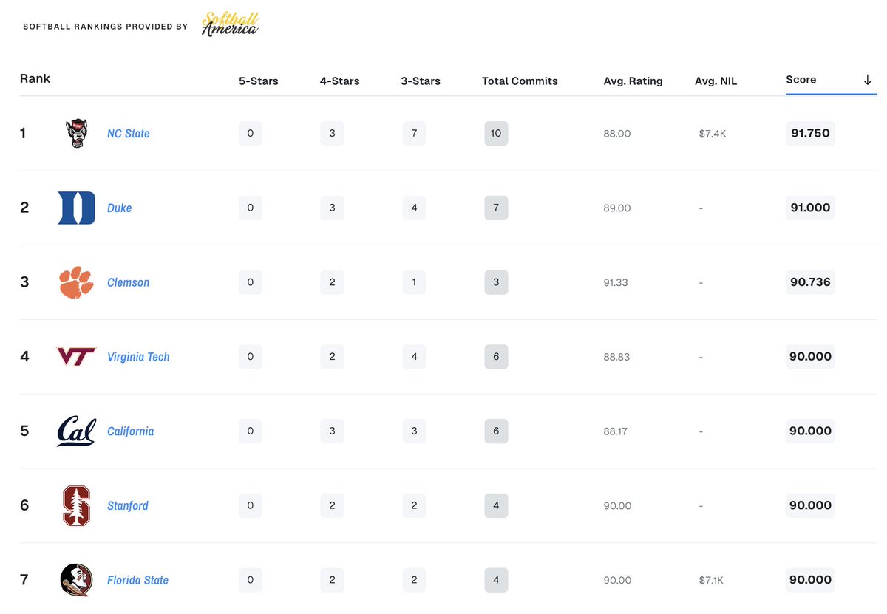Click NC State's score 91.750
Screen dimensions: 887x614
point(810,134)
